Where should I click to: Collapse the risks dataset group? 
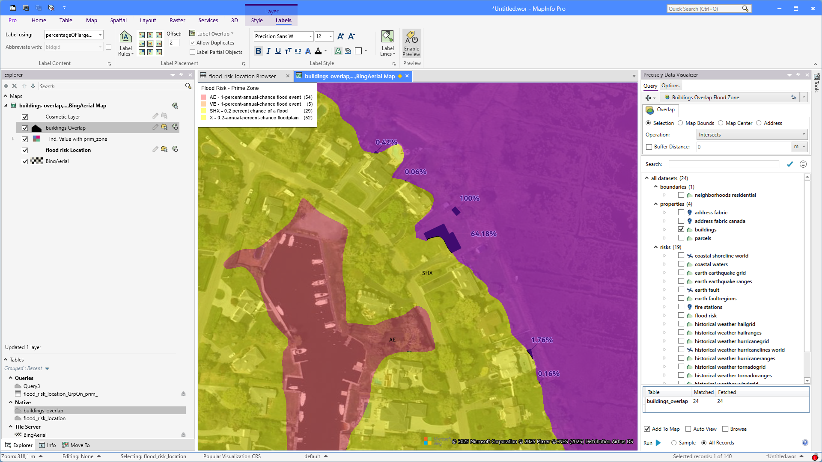[655, 247]
